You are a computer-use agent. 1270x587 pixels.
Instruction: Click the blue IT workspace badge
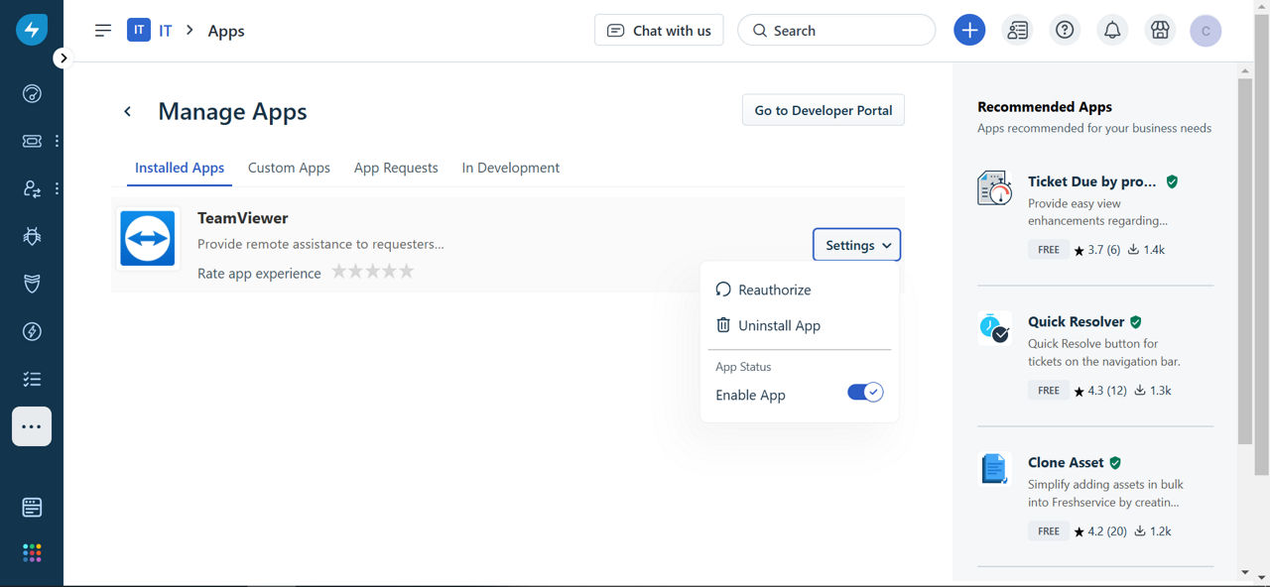(x=139, y=30)
